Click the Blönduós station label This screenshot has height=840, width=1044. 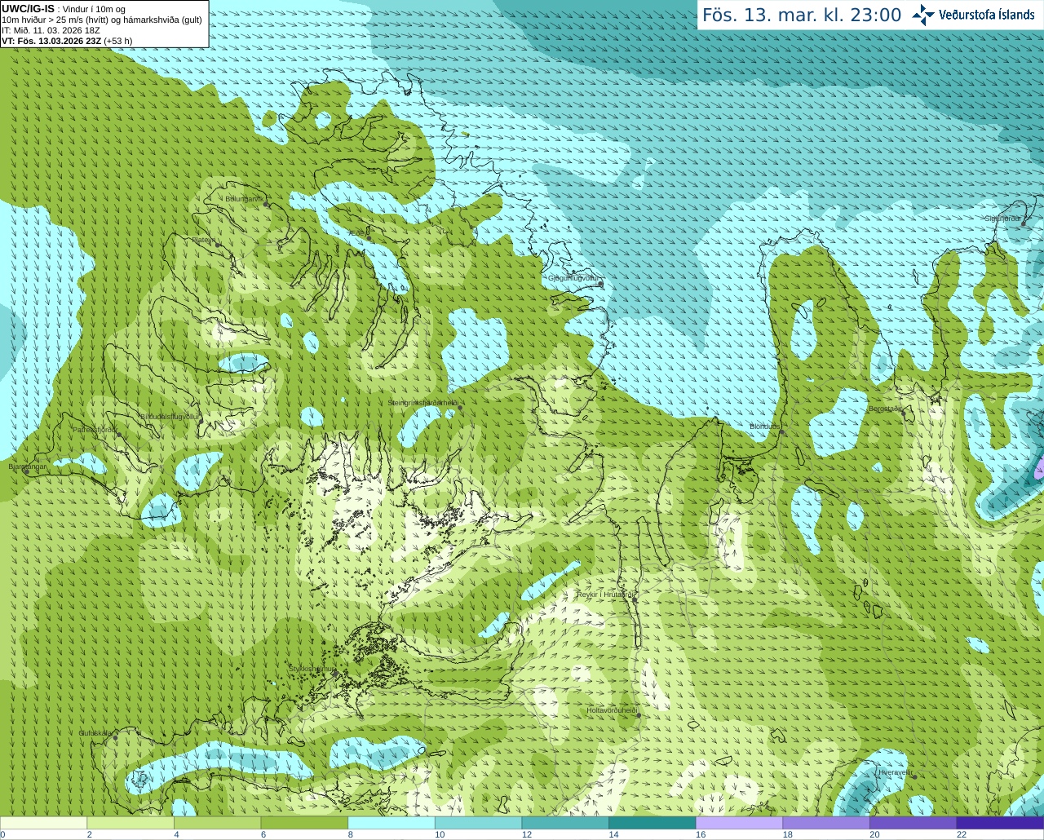[x=765, y=427]
